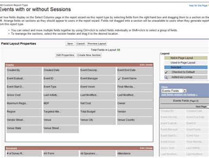Select the Event Manager field tile
Viewport: 209px width, 158px height.
point(98,79)
